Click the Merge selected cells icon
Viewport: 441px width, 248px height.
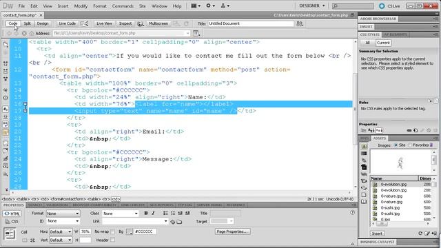(x=25, y=240)
